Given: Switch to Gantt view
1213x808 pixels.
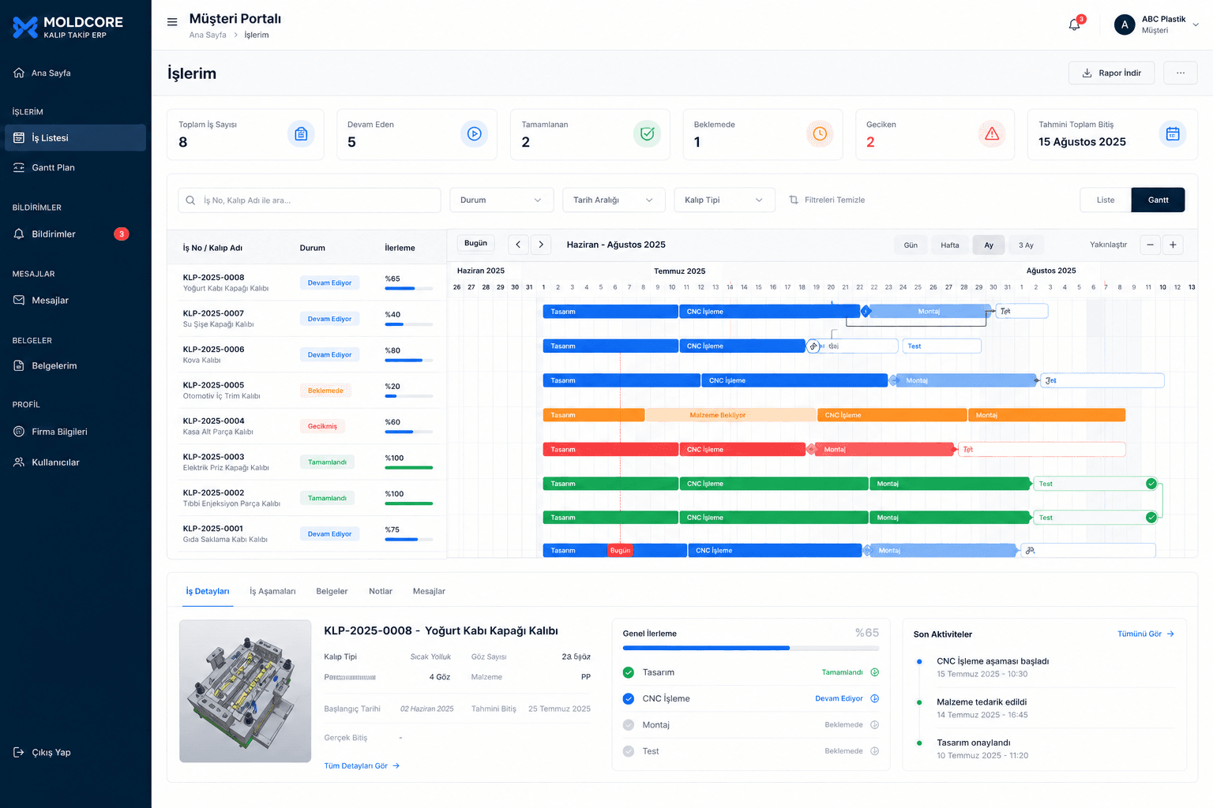Looking at the screenshot, I should pos(1158,200).
